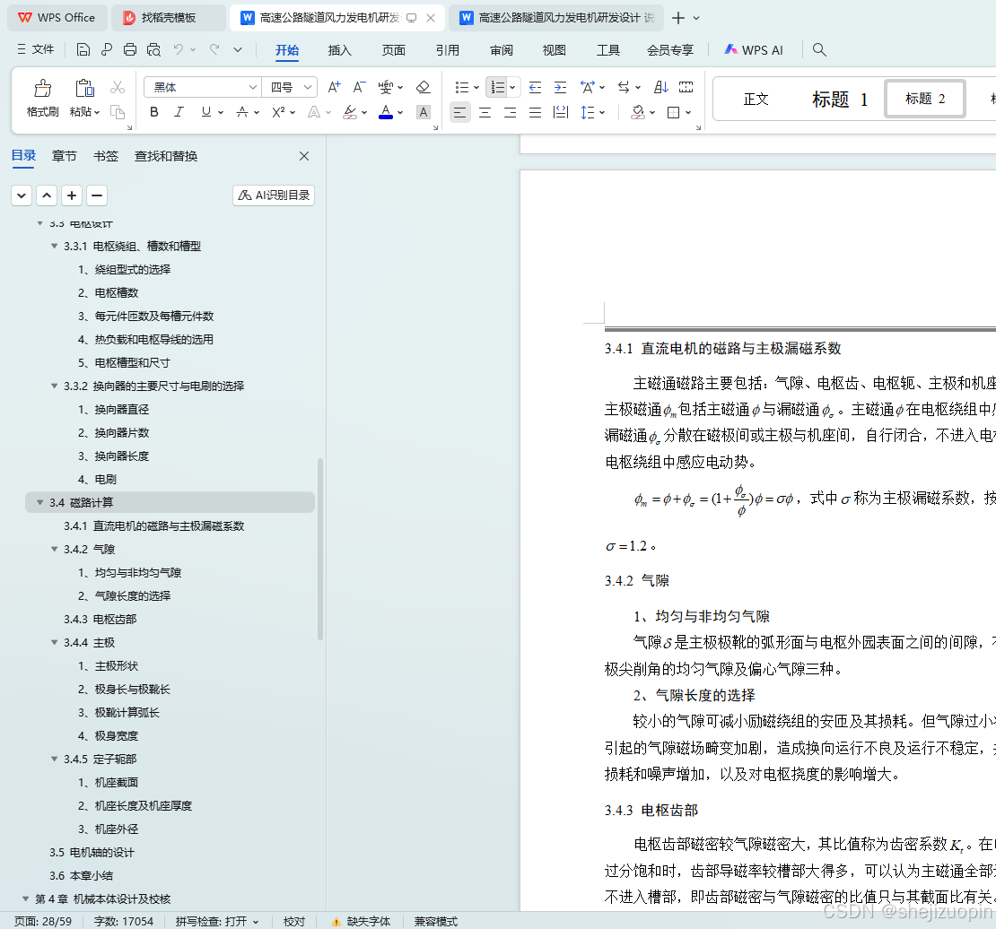The width and height of the screenshot is (996, 929).
Task: Select the Format Painter tool
Action: (42, 98)
